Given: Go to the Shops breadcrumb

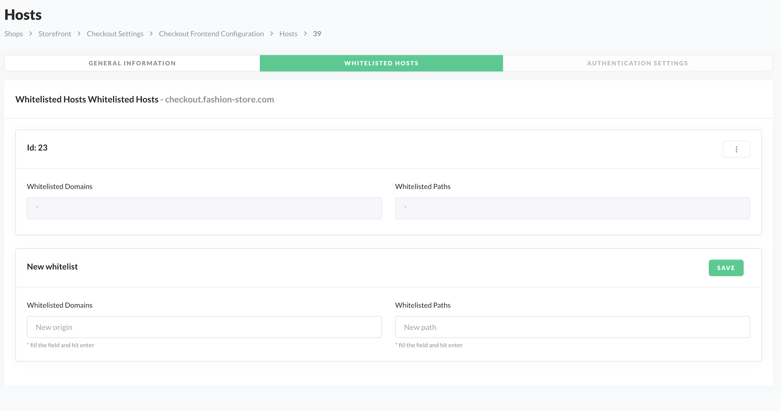Looking at the screenshot, I should click(14, 34).
